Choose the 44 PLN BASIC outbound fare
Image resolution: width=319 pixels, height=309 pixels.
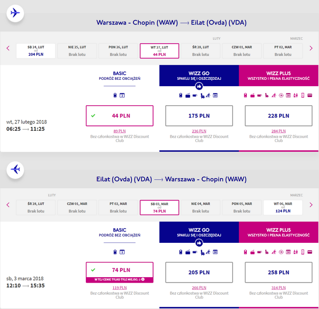(119, 116)
